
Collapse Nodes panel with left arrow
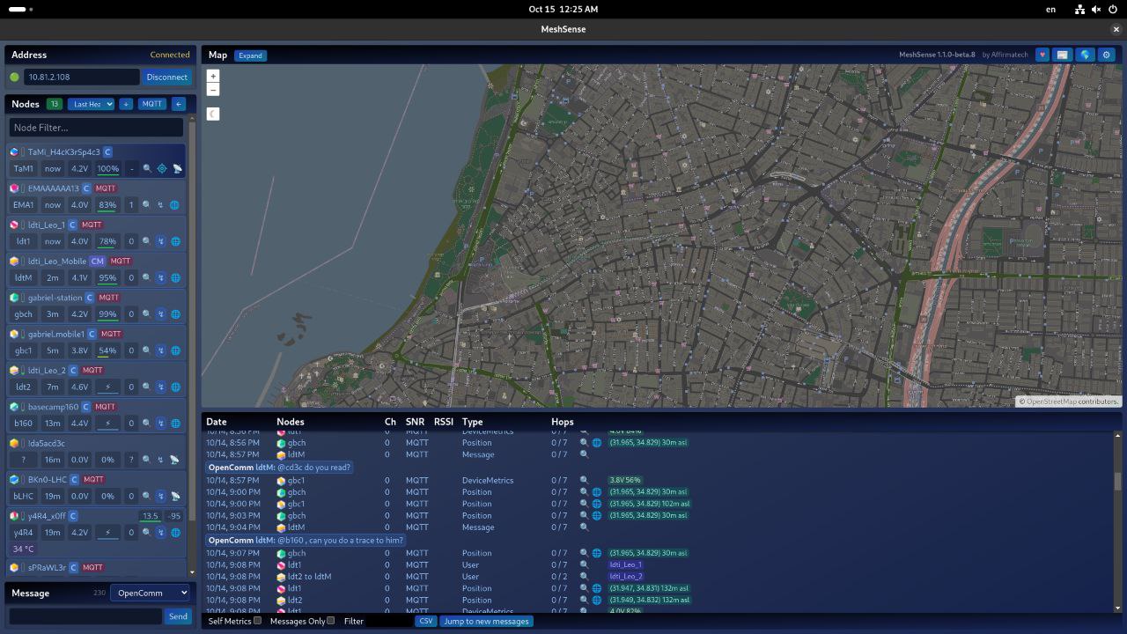coord(178,104)
